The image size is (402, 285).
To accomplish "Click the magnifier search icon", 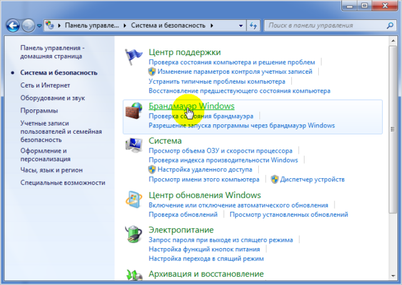I will [x=390, y=26].
